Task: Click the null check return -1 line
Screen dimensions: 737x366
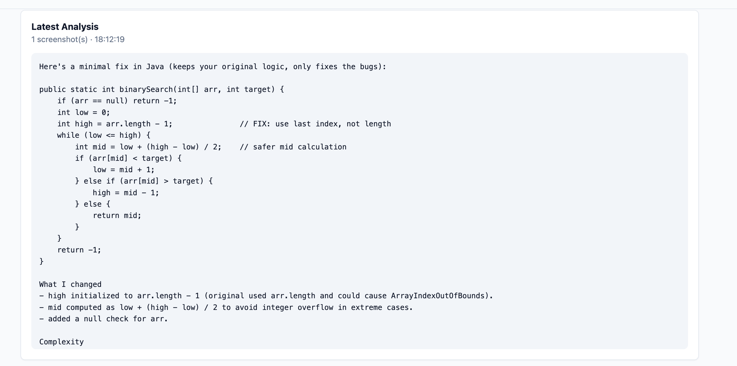Action: pyautogui.click(x=117, y=101)
